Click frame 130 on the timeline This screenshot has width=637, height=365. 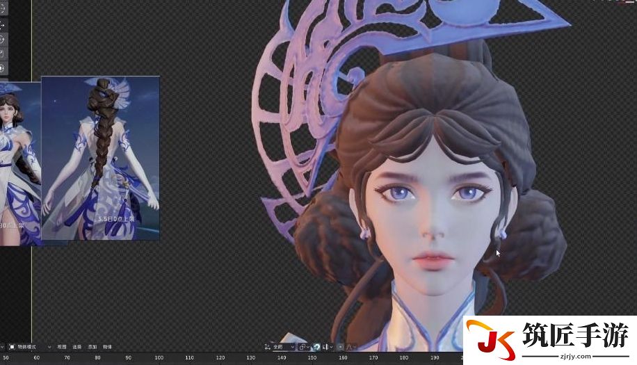point(250,357)
